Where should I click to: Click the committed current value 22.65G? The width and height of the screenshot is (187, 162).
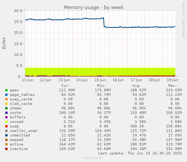click(x=68, y=135)
